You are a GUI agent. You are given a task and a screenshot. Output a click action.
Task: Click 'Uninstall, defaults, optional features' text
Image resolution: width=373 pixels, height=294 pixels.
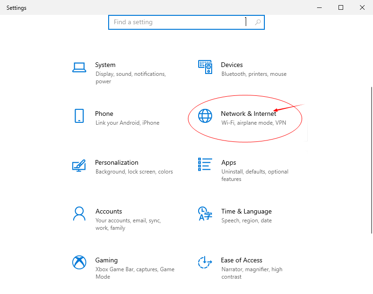(x=255, y=175)
